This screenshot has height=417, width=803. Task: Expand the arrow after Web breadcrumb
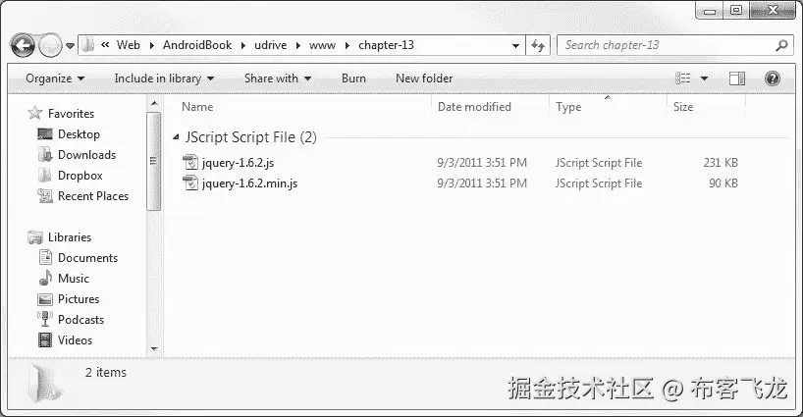coord(151,45)
